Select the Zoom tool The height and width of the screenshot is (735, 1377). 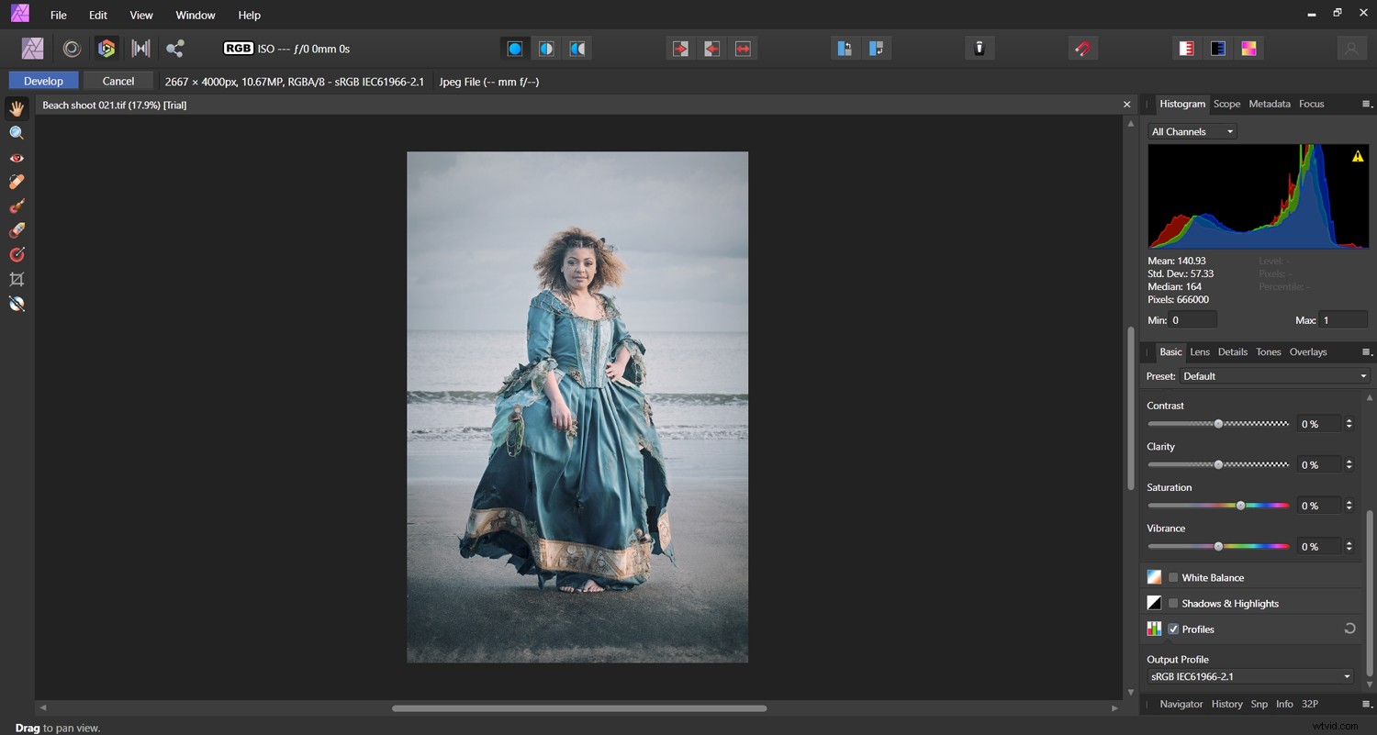click(x=17, y=132)
